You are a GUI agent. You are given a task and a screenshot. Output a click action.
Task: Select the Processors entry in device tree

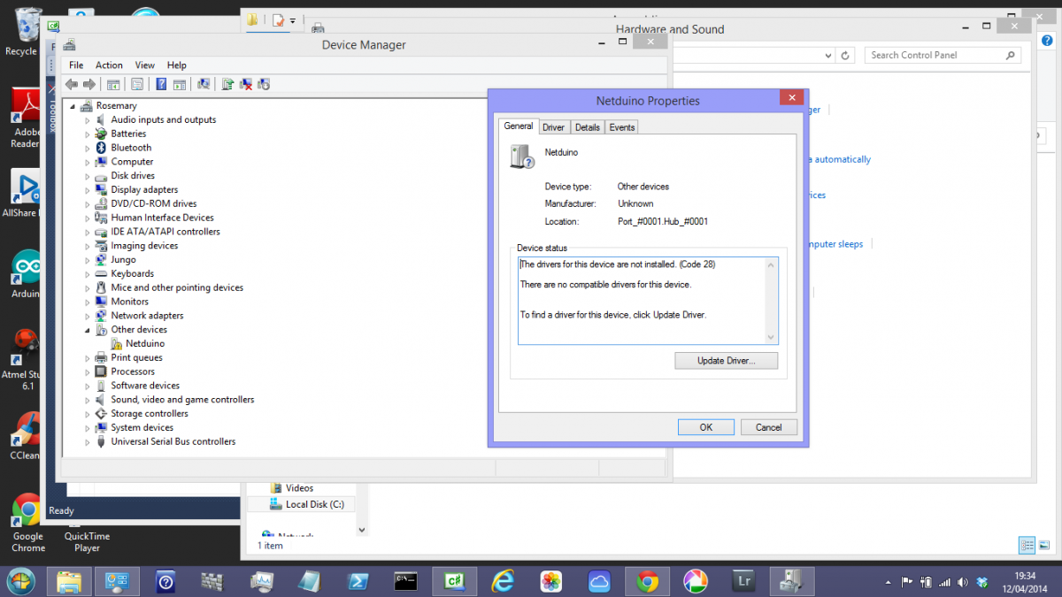click(133, 371)
